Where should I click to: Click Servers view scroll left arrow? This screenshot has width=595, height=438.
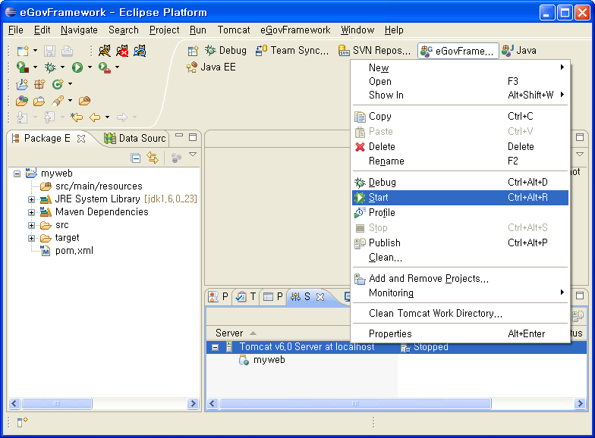pos(212,404)
